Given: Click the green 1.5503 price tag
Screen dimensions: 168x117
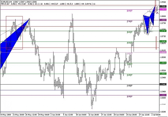Looking at the screenshot, I should 163,74.
